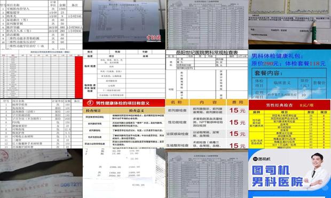Open 岳阳世纪医院男科常规检查表 image
Screen dimensions: 331x198
tap(207, 74)
